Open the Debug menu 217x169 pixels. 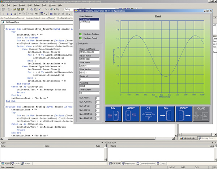point(37,5)
